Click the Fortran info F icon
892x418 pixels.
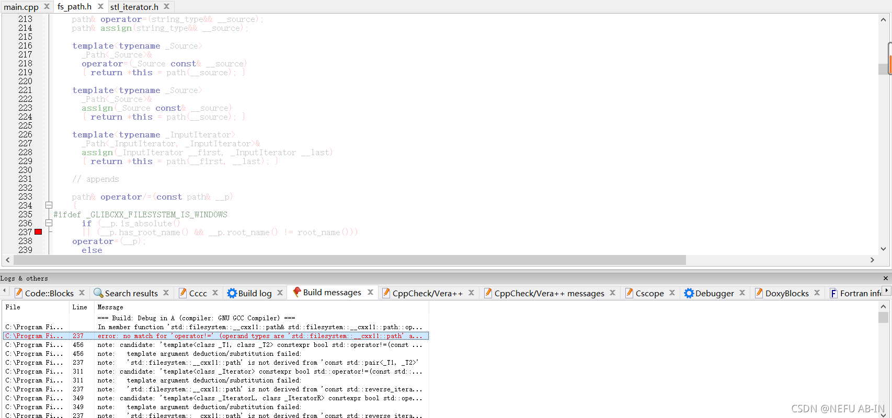click(833, 293)
